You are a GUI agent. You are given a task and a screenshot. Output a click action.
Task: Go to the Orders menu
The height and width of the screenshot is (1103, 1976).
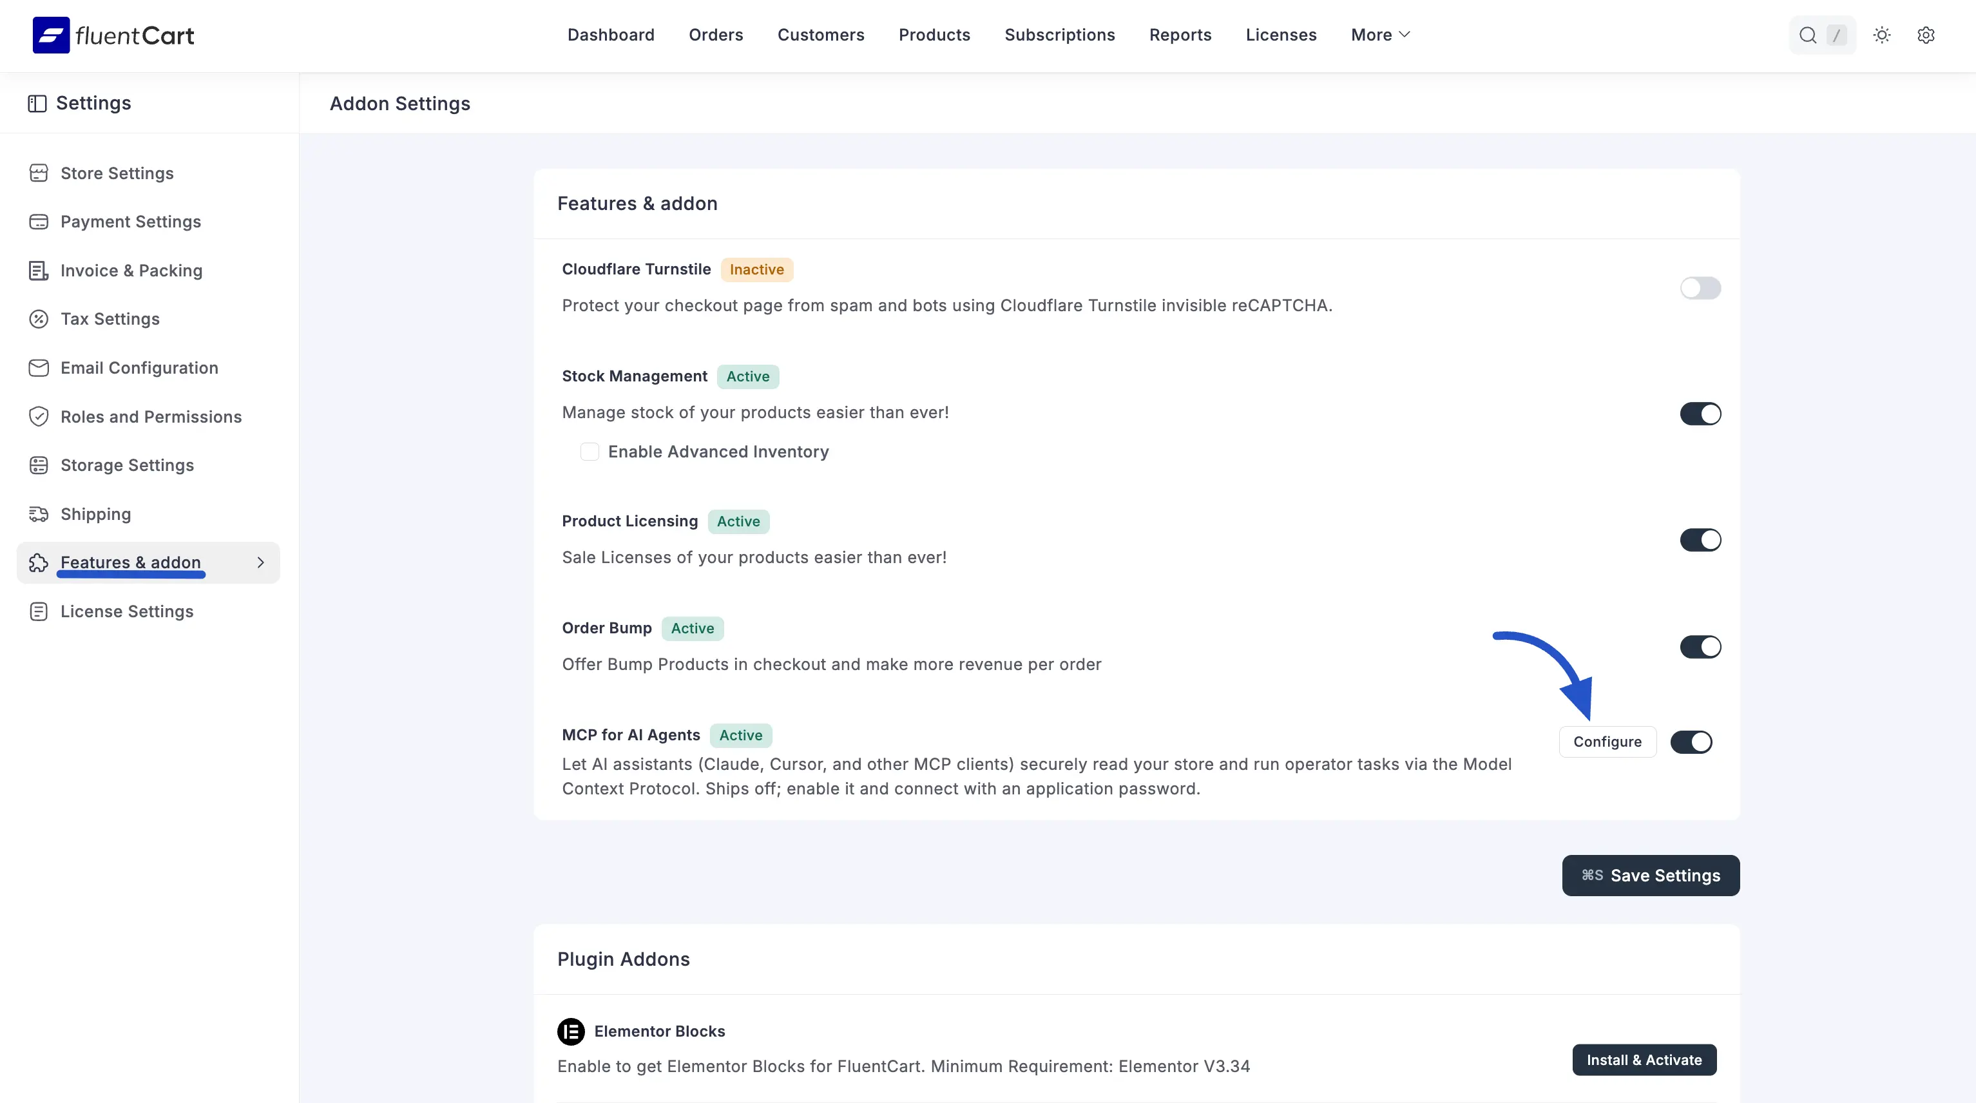[716, 35]
